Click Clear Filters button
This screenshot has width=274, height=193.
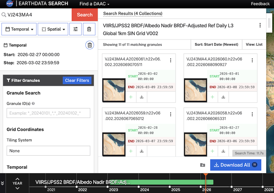(x=77, y=80)
